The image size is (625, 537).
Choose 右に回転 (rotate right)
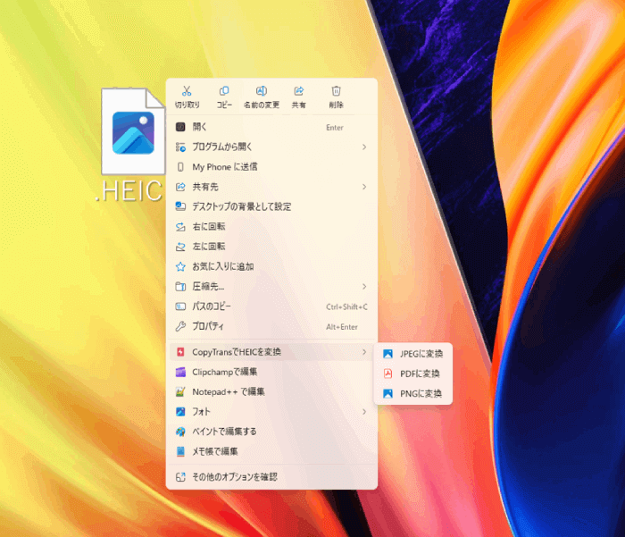[x=271, y=227]
